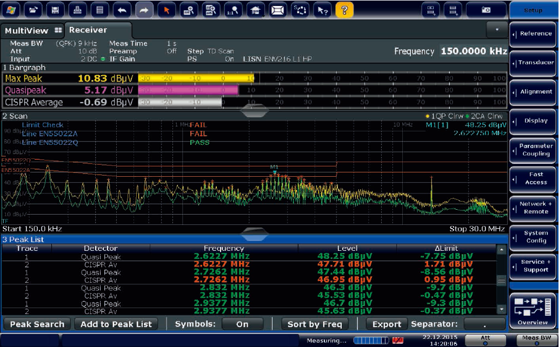Click the 1:1 unzoom icon
The width and height of the screenshot is (559, 347).
tap(233, 10)
